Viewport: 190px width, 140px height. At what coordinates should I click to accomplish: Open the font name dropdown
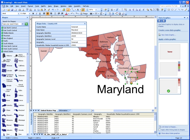coord(19,14)
